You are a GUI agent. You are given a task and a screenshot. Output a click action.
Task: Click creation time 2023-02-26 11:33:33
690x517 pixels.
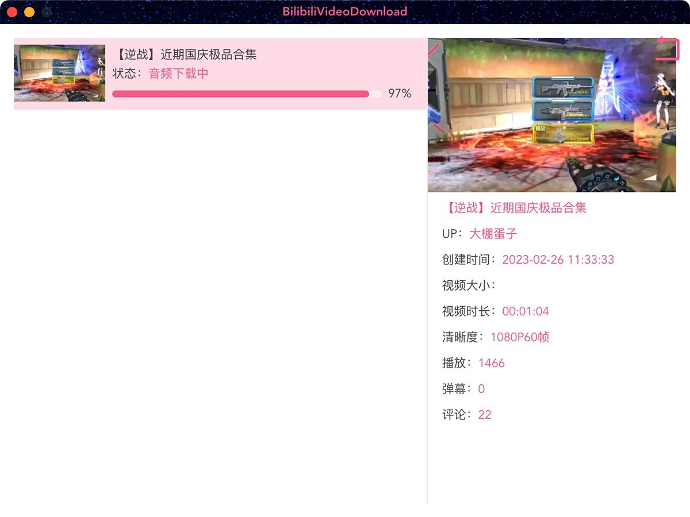click(558, 260)
